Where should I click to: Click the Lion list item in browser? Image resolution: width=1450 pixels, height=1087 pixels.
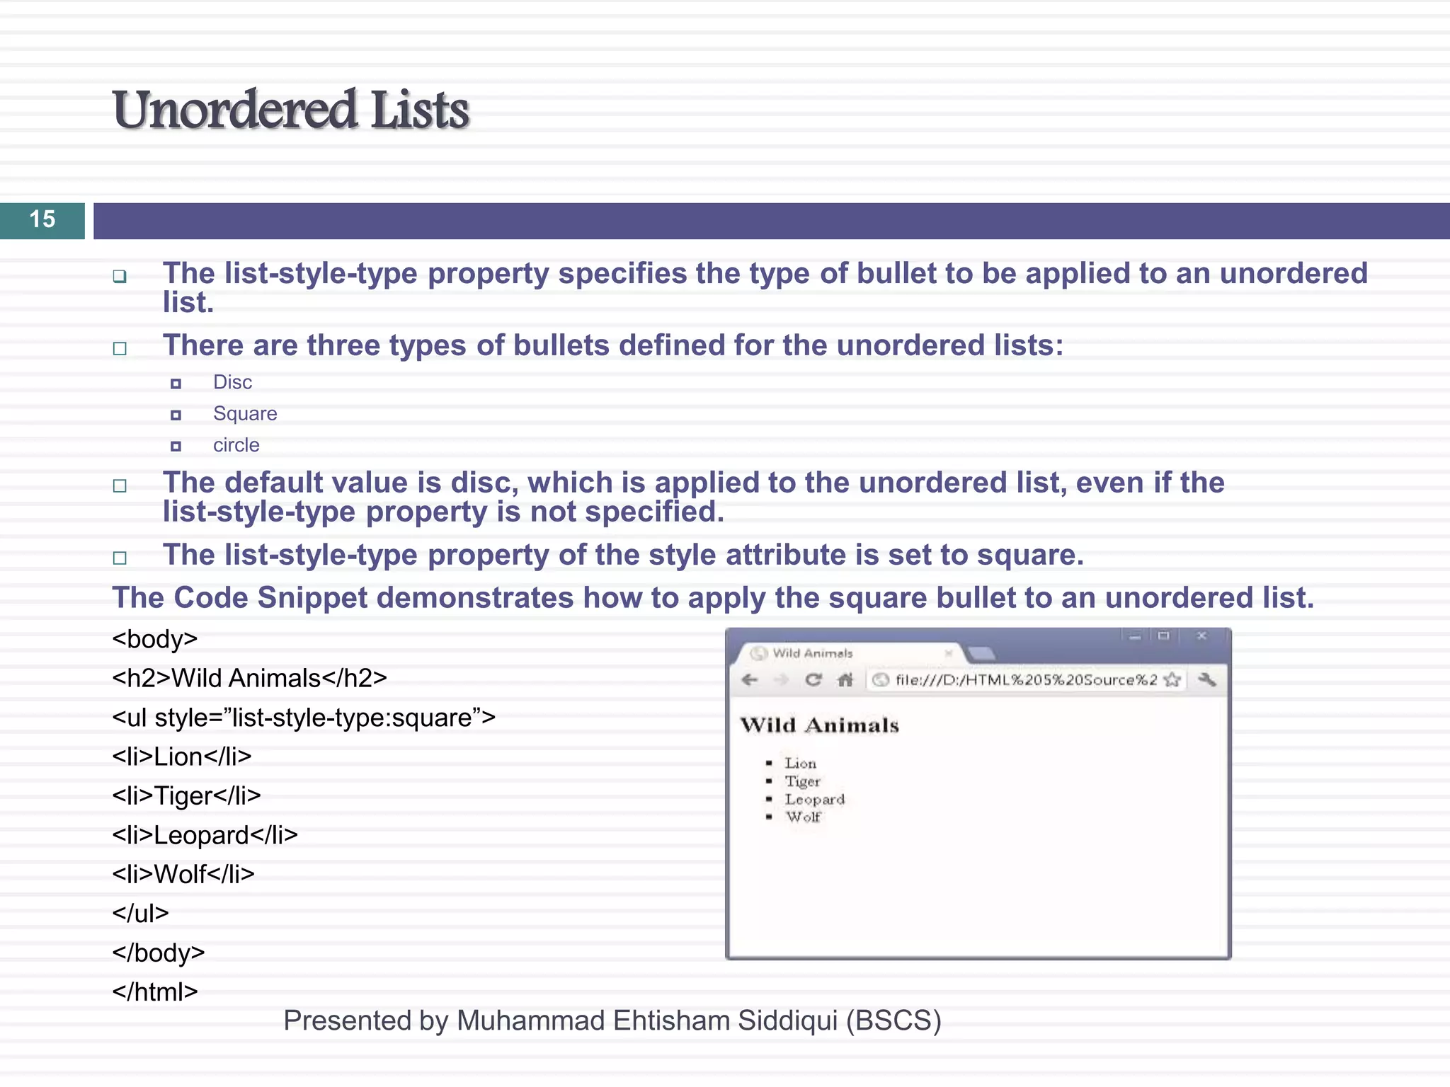click(x=801, y=764)
